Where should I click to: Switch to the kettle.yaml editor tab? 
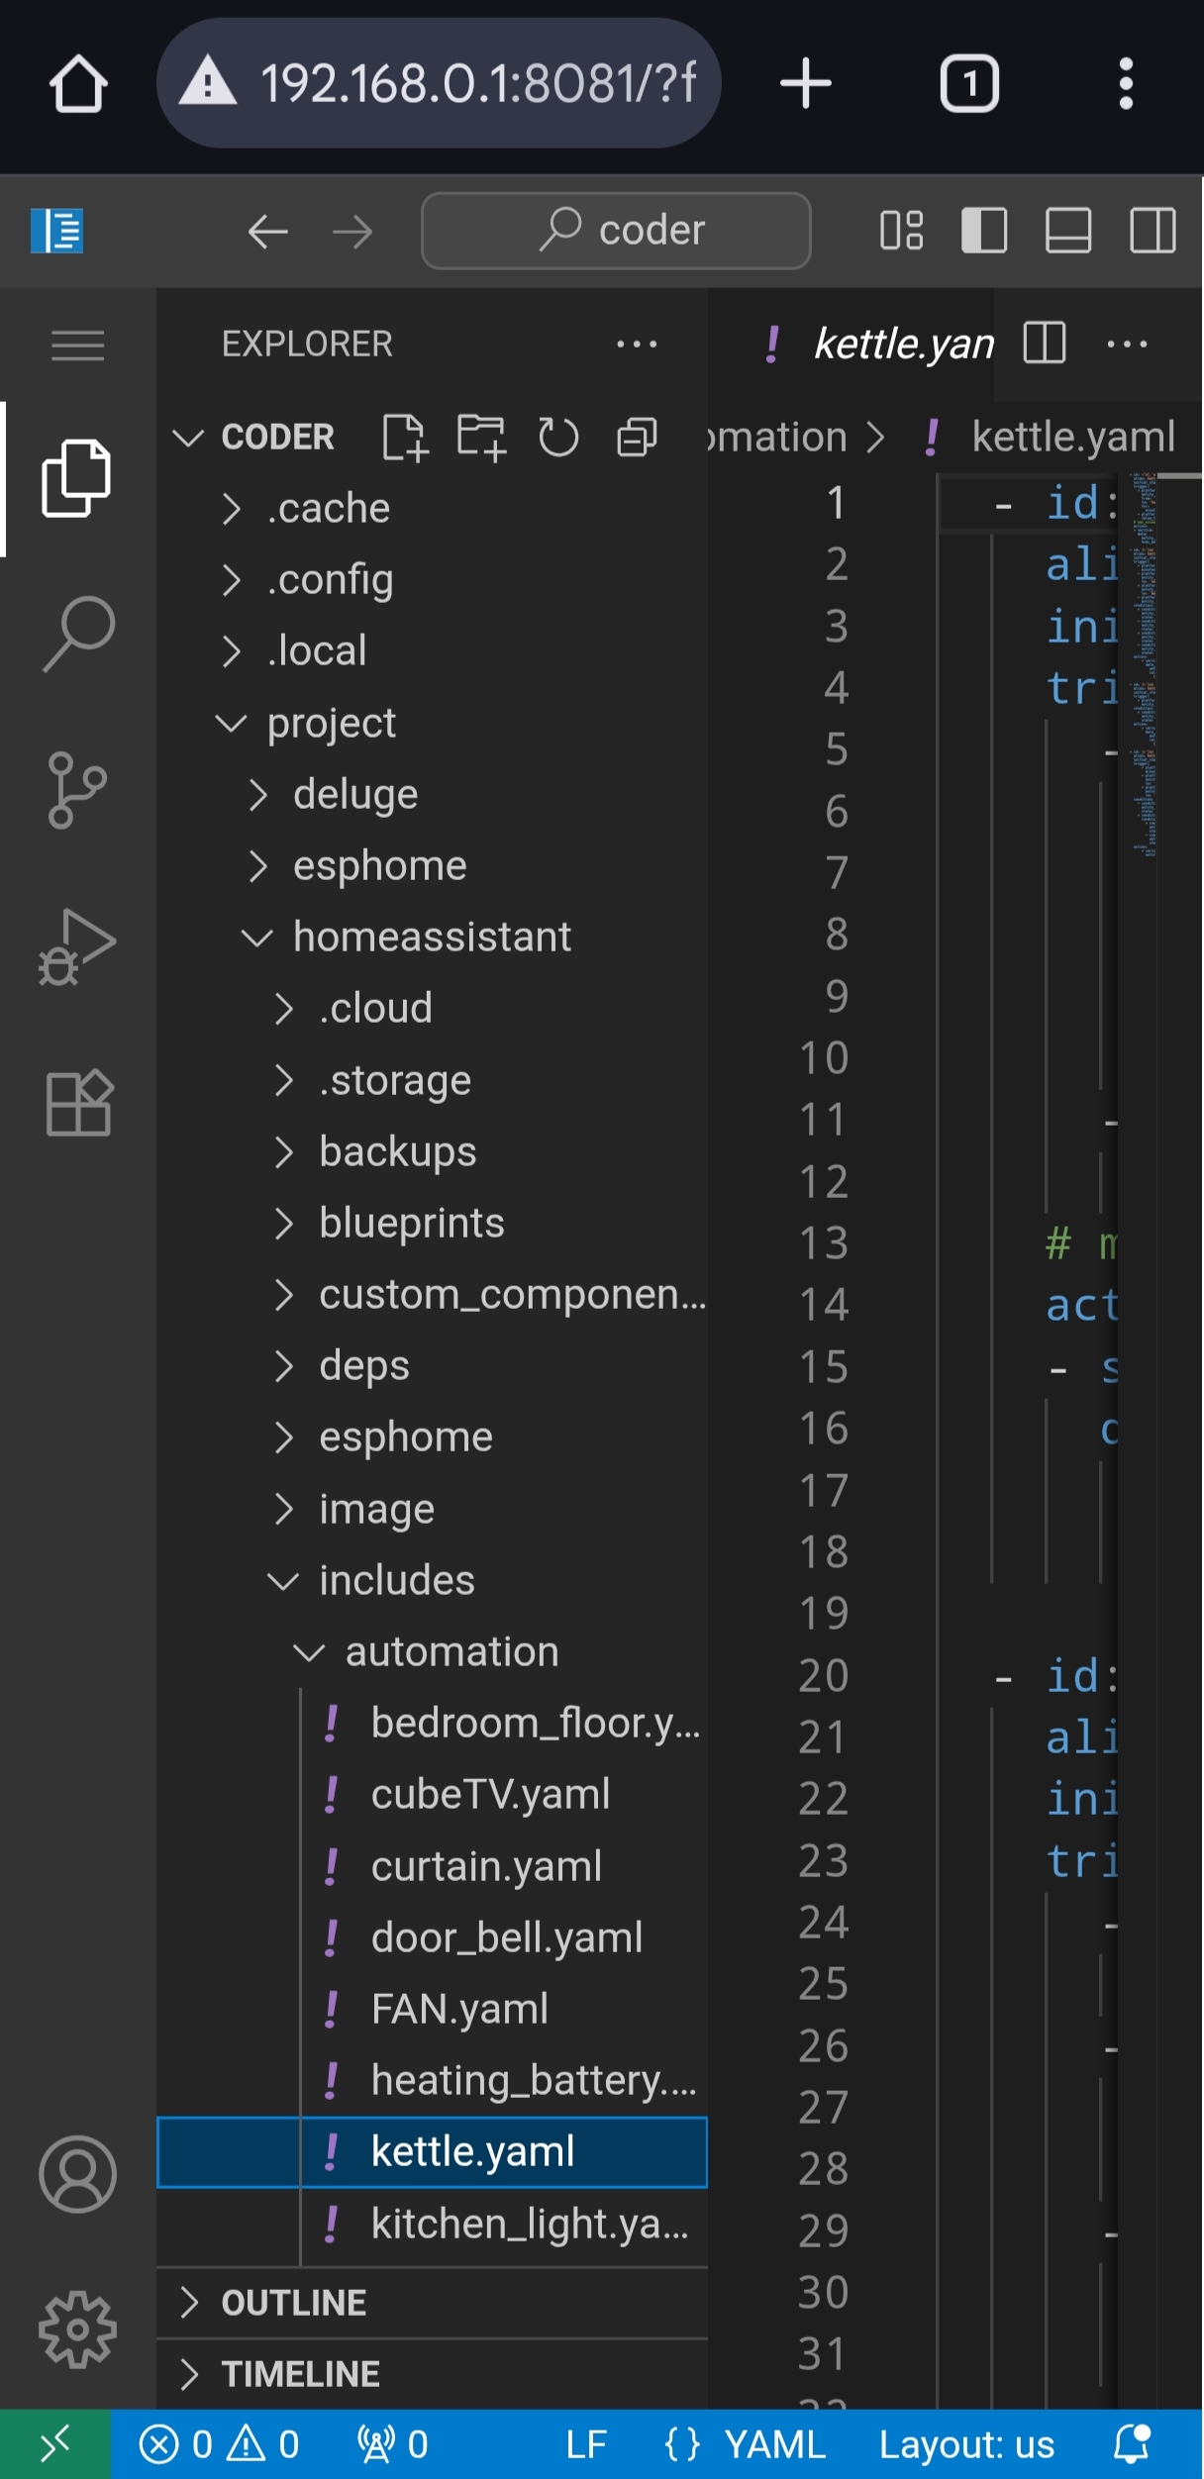tap(901, 345)
